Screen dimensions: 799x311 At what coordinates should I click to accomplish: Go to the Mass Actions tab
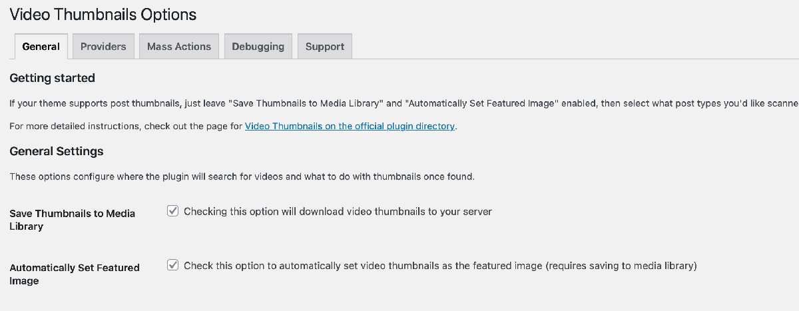click(x=178, y=47)
